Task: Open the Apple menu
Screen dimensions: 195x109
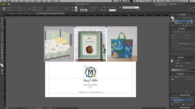Action: point(3,1)
